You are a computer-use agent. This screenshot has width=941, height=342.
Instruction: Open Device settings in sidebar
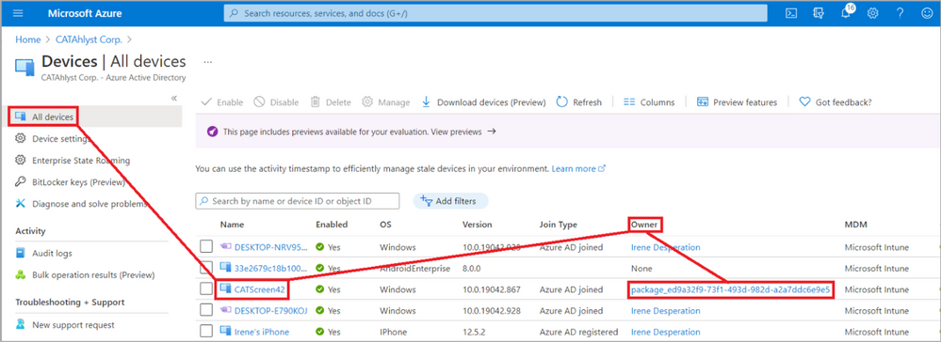60,139
